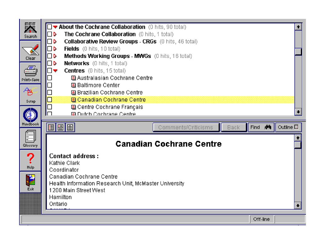The width and height of the screenshot is (322, 242).
Task: Collapse the Centres section
Action: click(x=55, y=71)
